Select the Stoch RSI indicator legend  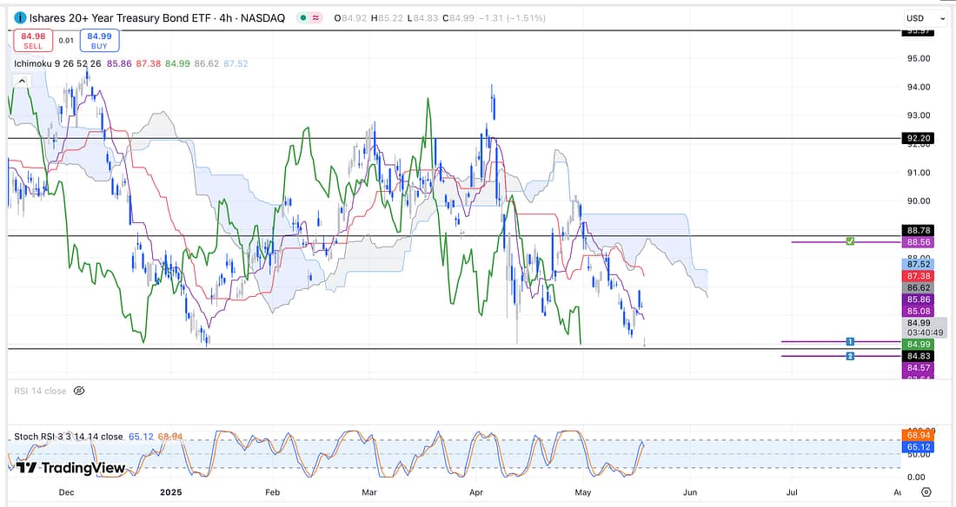click(x=69, y=437)
